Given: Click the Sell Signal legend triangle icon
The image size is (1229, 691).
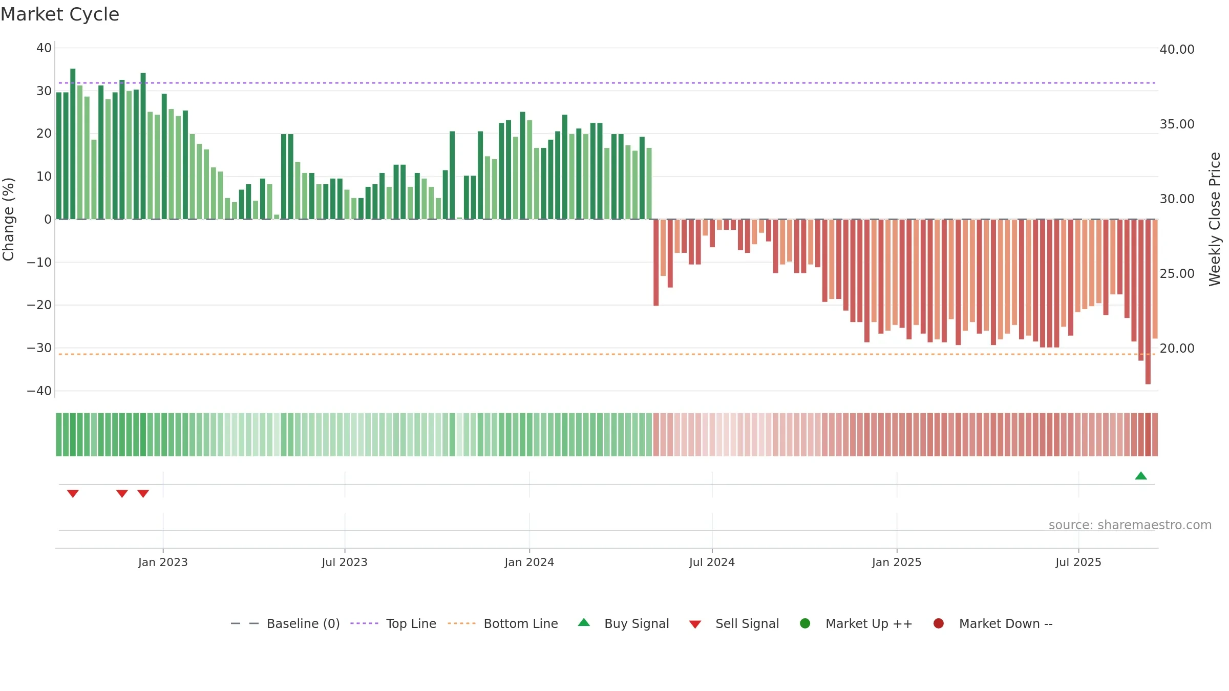Looking at the screenshot, I should pyautogui.click(x=695, y=624).
